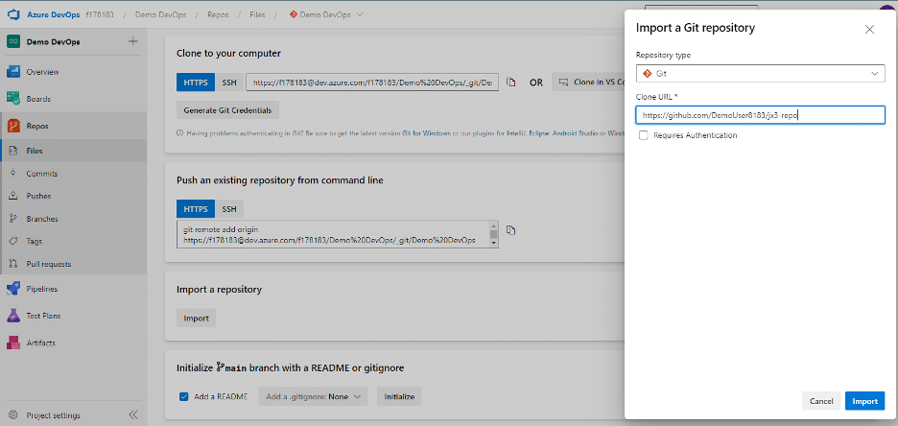Click Clone in VS Code button
The height and width of the screenshot is (426, 898).
point(587,82)
